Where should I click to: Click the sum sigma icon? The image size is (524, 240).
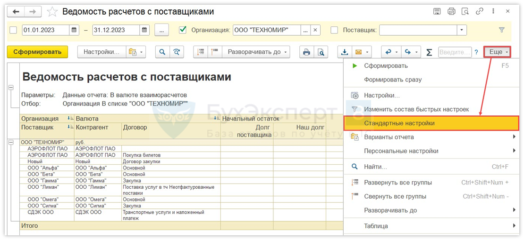click(429, 52)
